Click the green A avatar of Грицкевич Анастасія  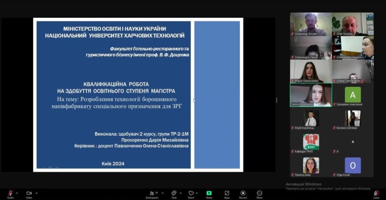coord(353,94)
